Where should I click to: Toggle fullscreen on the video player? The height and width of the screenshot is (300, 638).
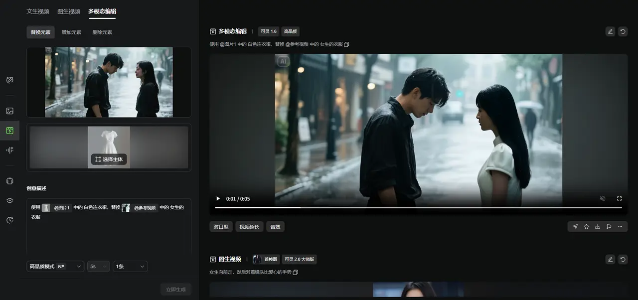click(x=620, y=198)
